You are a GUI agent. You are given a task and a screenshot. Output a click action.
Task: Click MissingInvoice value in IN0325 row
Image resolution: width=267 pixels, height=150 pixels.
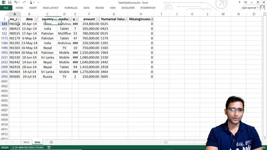[141, 24]
